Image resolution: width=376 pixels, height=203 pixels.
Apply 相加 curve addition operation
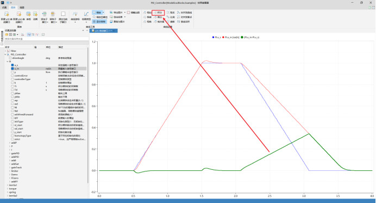[x=147, y=13]
